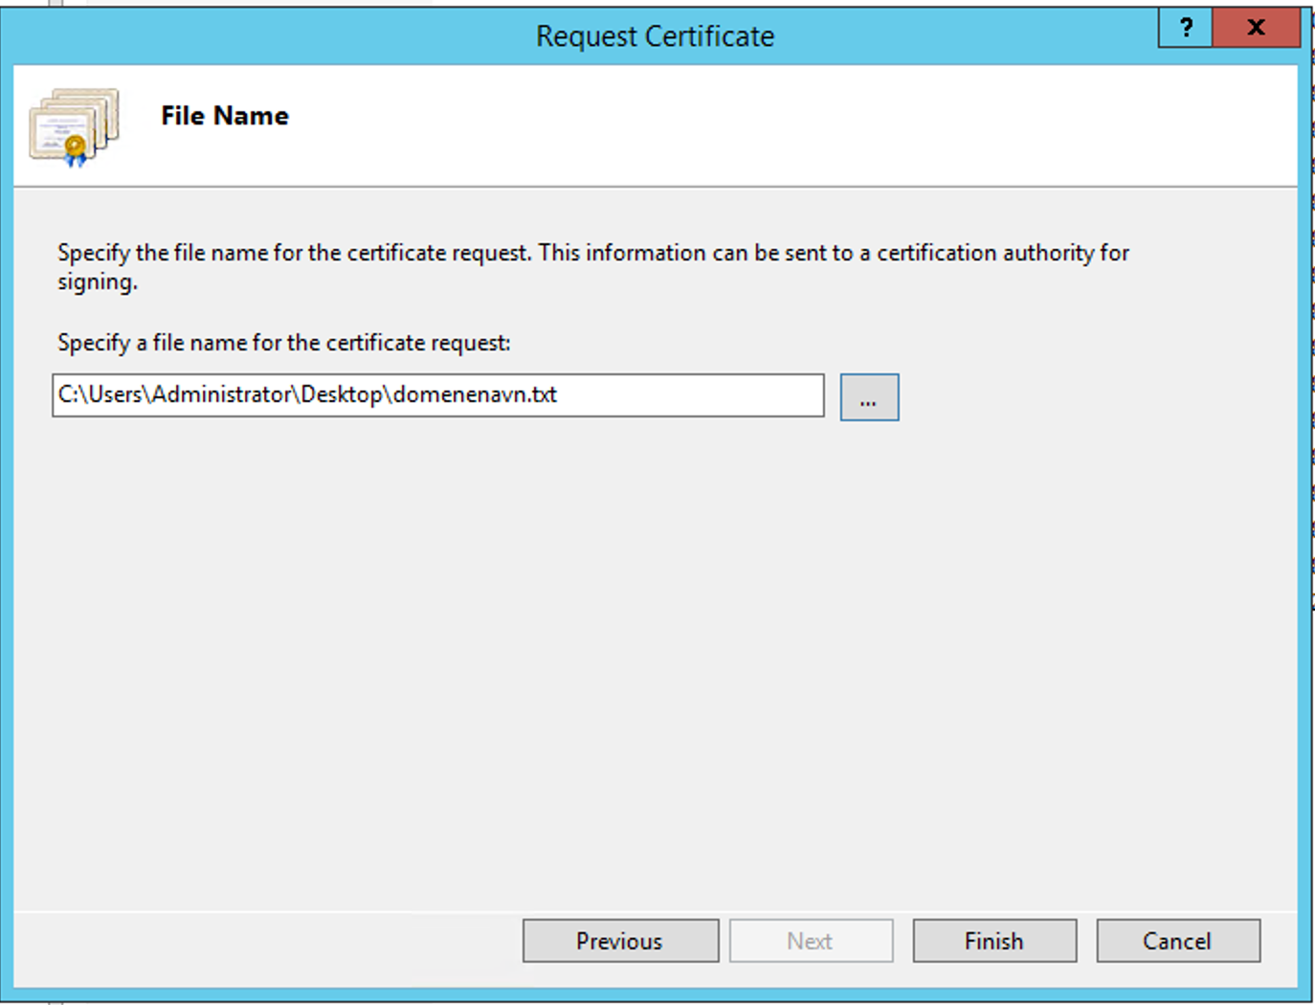Place cursor at 'C:\Users' path start

click(59, 395)
